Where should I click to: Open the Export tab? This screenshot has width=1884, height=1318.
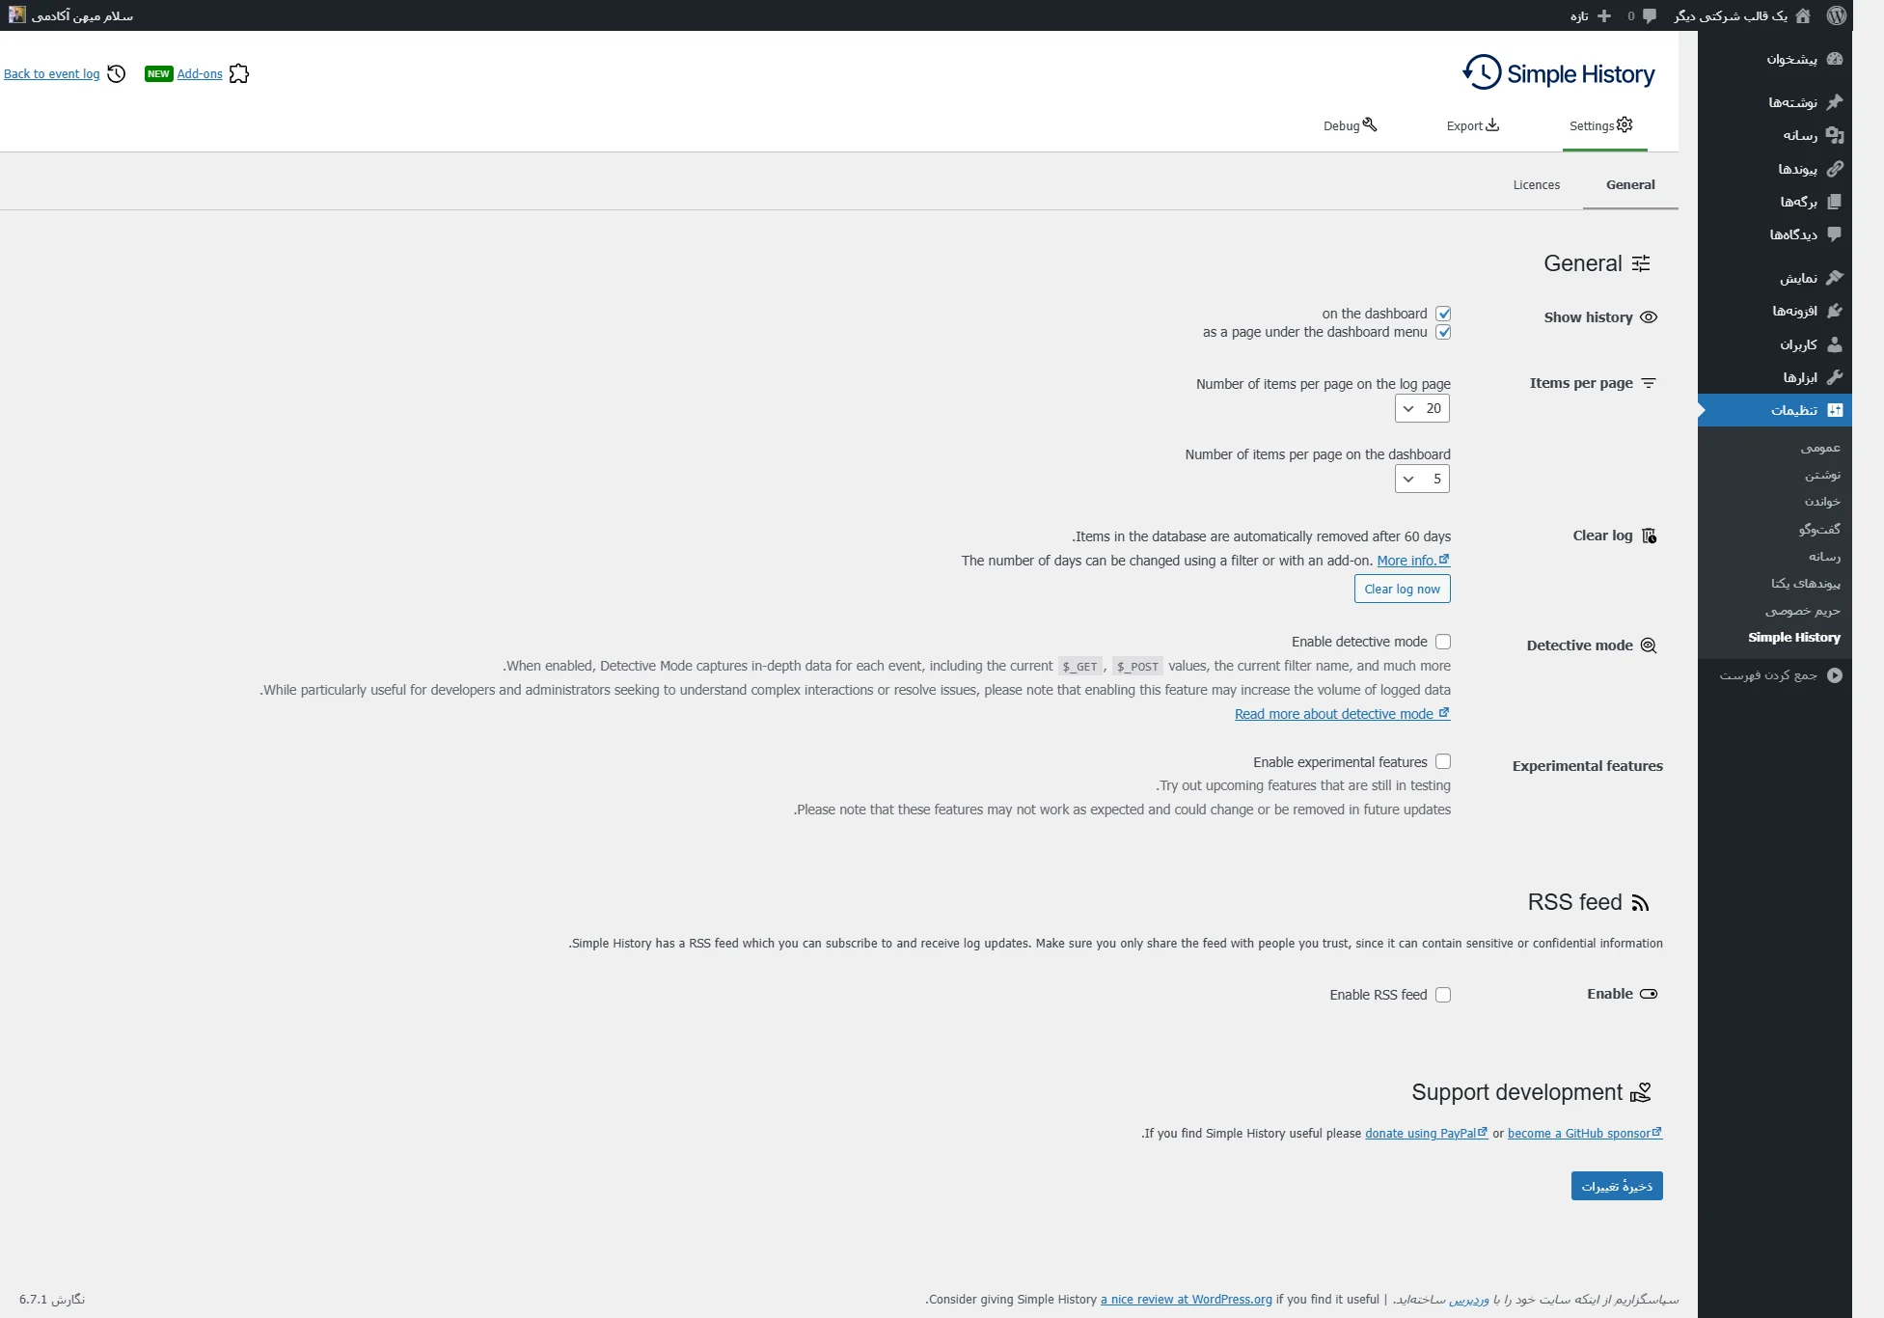click(x=1472, y=126)
